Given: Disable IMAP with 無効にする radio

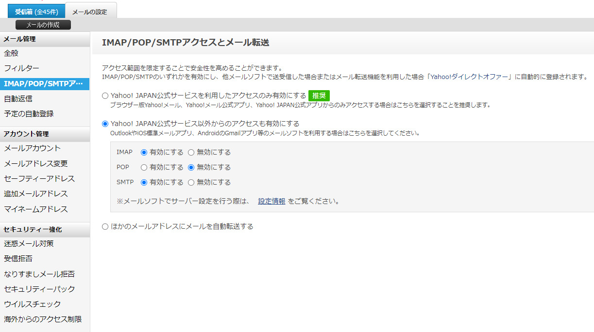Looking at the screenshot, I should pyautogui.click(x=191, y=152).
